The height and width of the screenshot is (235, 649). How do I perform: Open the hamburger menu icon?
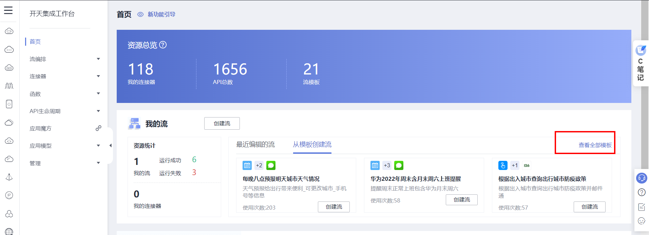pos(8,10)
